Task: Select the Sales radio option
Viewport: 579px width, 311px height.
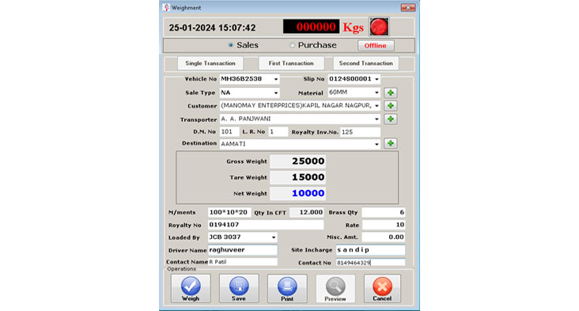Action: coord(244,45)
